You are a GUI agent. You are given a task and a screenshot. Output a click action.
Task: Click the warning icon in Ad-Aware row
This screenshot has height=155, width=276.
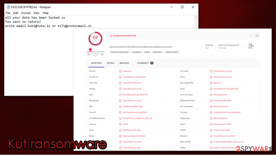pyautogui.click(x=211, y=71)
